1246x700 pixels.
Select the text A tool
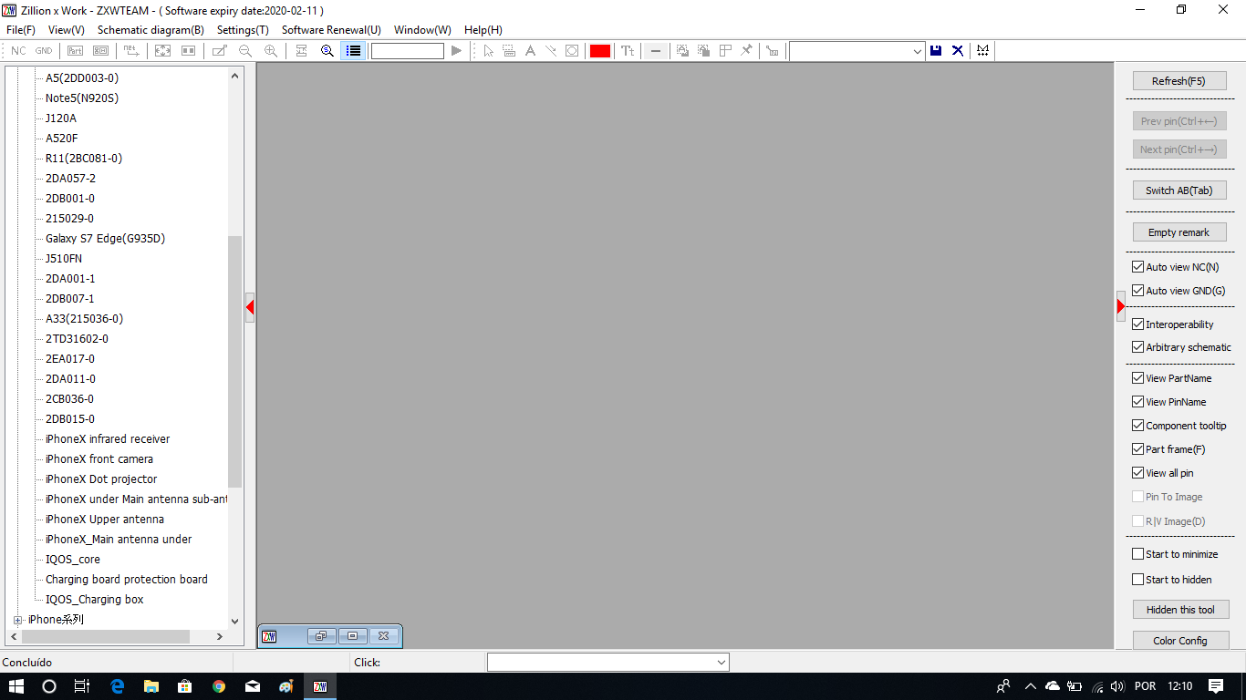(x=530, y=51)
